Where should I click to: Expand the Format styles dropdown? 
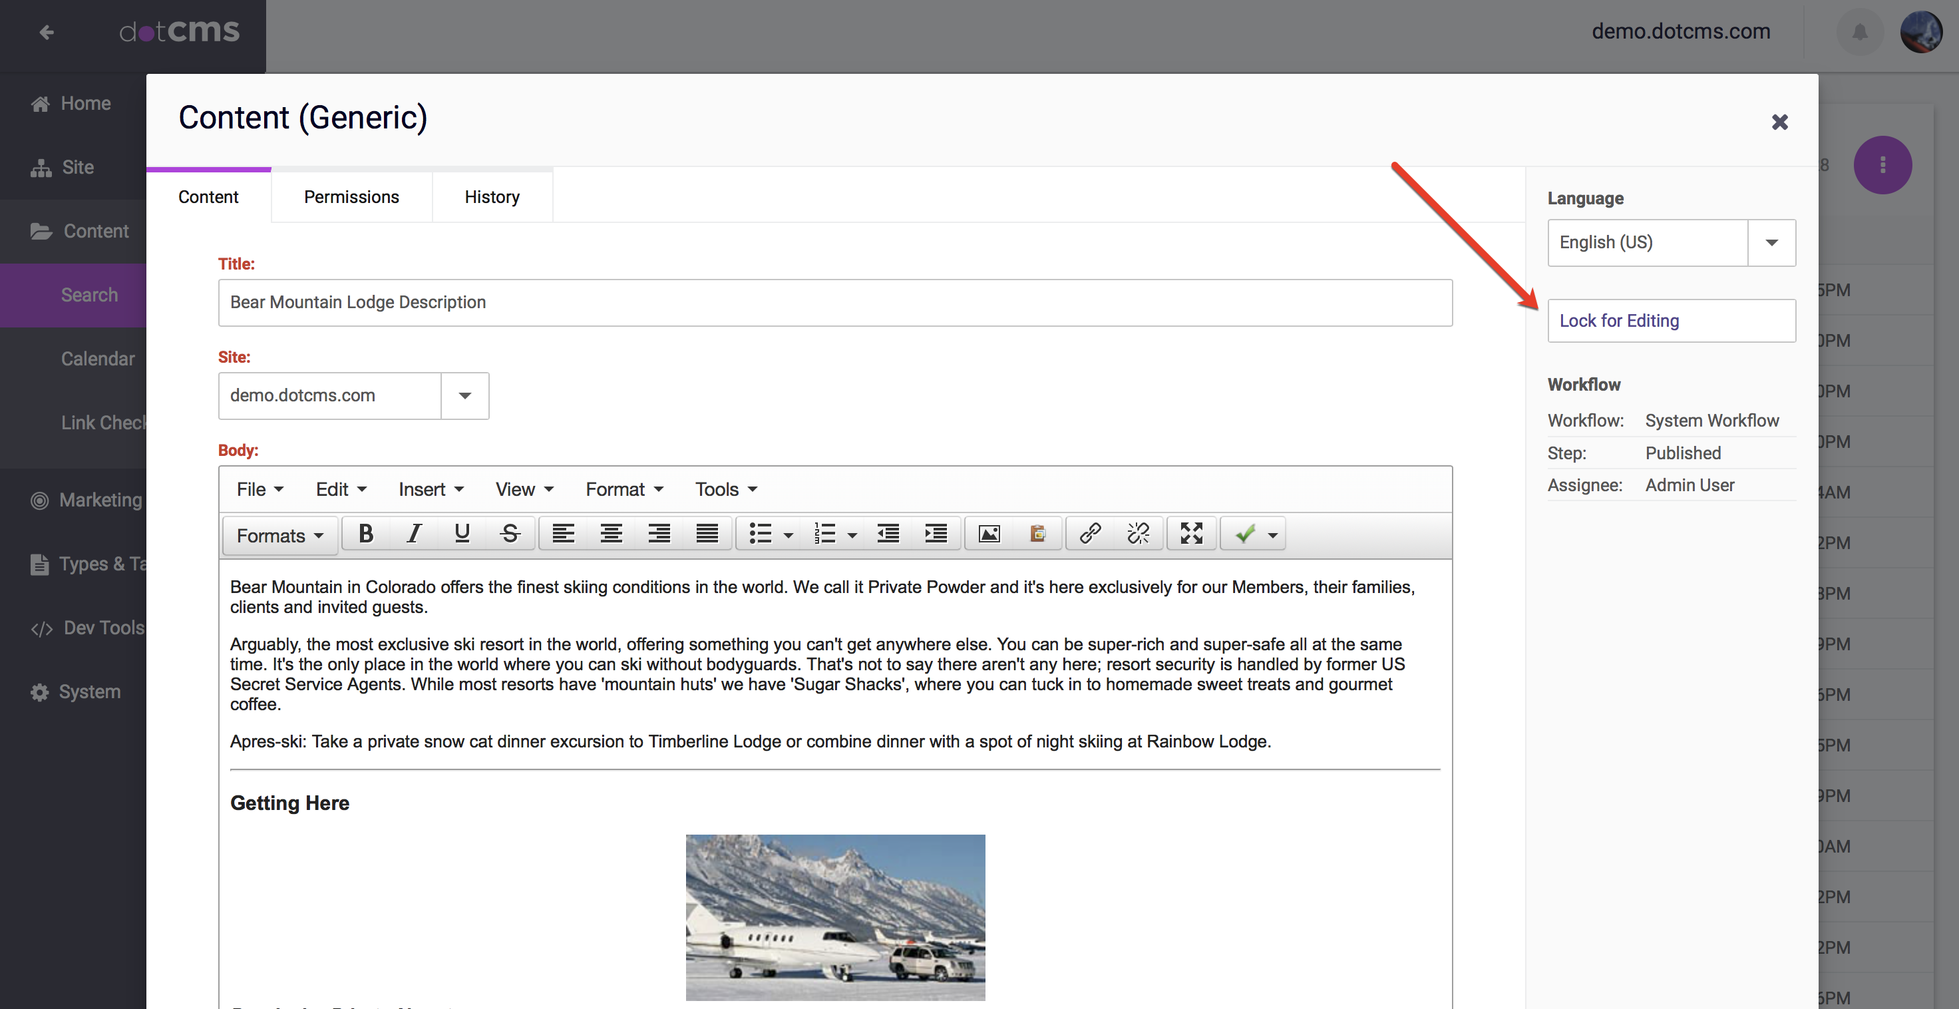pos(277,533)
